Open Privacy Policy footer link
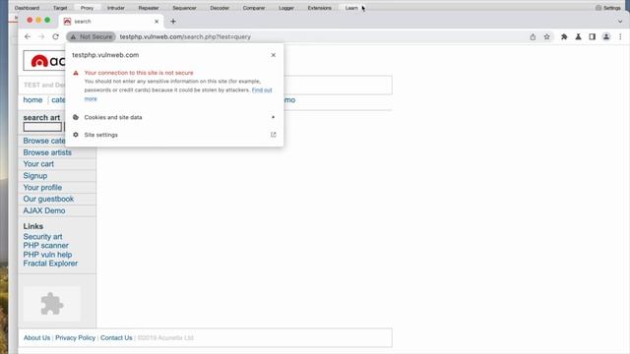This screenshot has width=630, height=354. (75, 338)
